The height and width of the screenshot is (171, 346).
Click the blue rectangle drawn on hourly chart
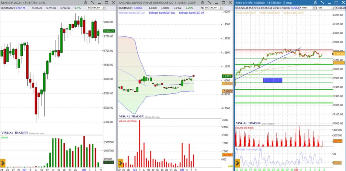click(273, 80)
